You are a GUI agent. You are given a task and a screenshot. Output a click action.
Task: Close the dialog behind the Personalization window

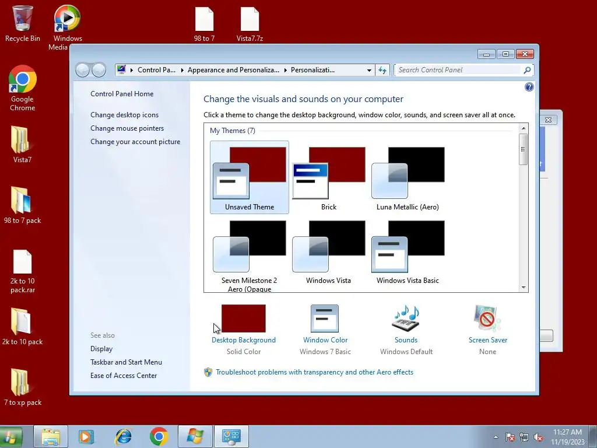point(548,120)
